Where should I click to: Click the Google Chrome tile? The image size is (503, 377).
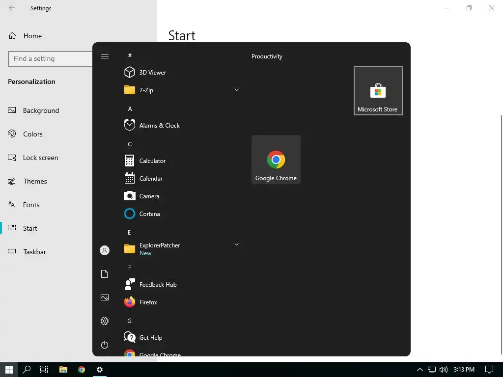pyautogui.click(x=276, y=160)
